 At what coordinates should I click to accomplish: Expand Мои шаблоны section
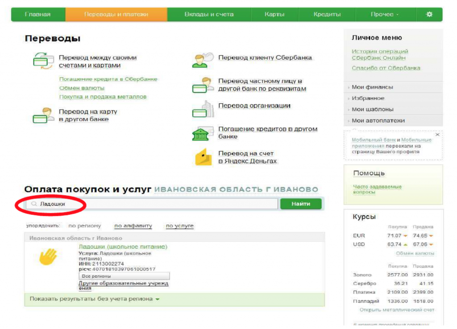(x=393, y=109)
